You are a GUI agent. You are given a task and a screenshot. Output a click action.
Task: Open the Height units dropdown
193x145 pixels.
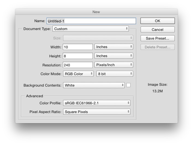114,56
